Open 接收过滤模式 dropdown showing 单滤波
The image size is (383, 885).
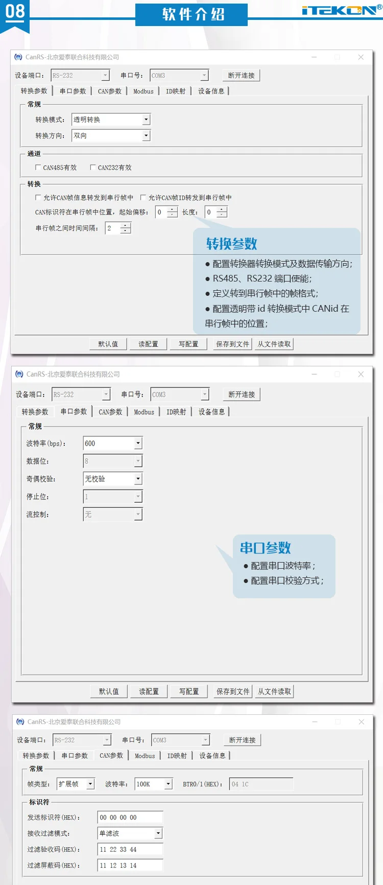(130, 833)
